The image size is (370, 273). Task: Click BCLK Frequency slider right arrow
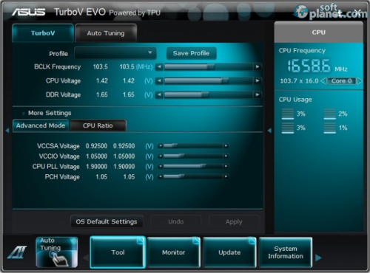tap(258, 66)
